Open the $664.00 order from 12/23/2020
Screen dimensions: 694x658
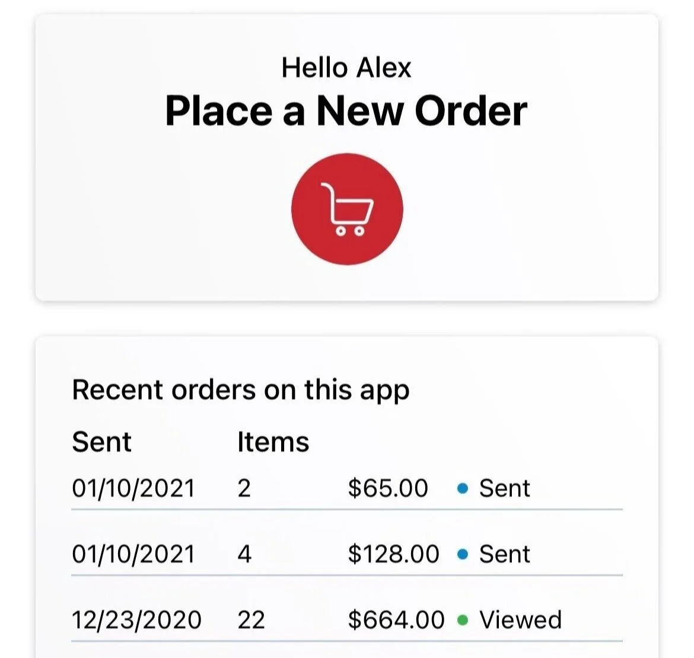tap(347, 619)
